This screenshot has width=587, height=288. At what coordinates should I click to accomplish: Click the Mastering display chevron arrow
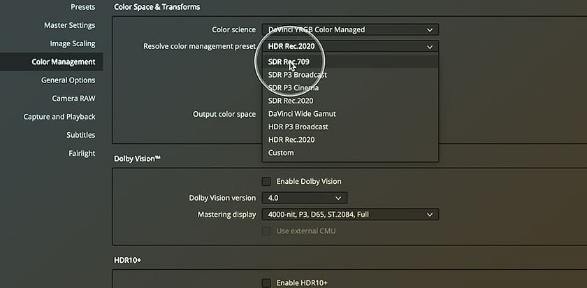pos(430,215)
